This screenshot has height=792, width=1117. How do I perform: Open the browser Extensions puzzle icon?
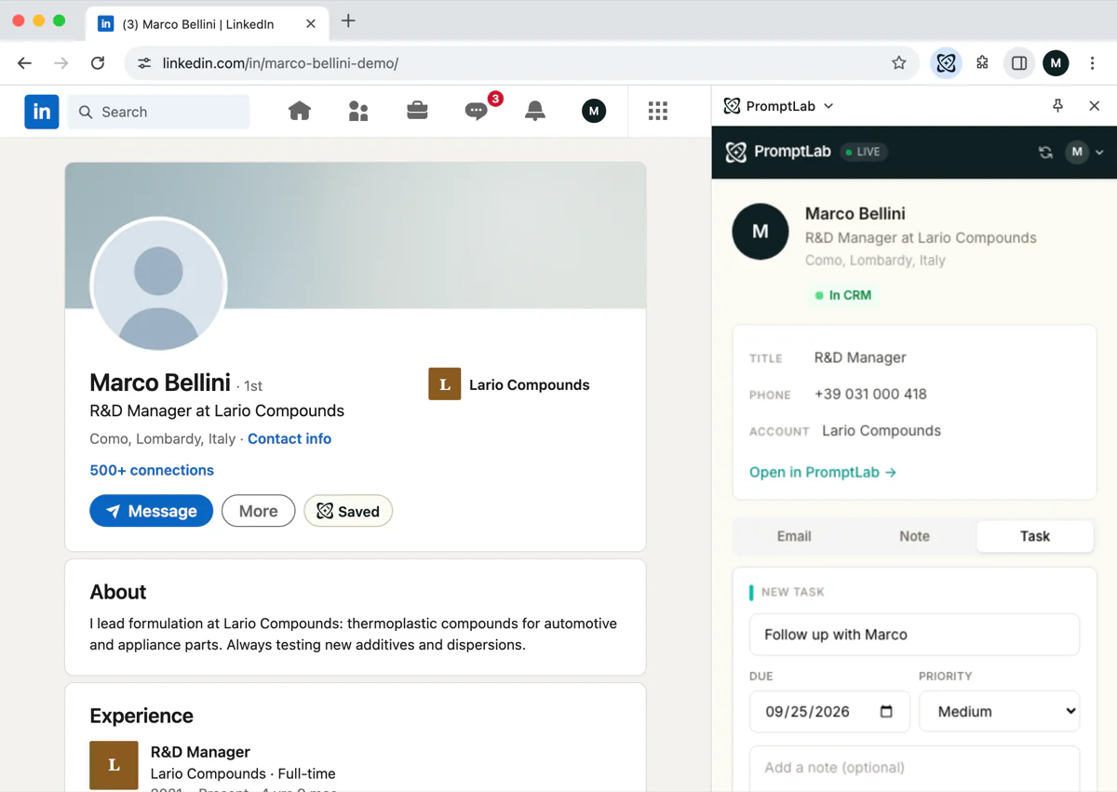[x=982, y=63]
